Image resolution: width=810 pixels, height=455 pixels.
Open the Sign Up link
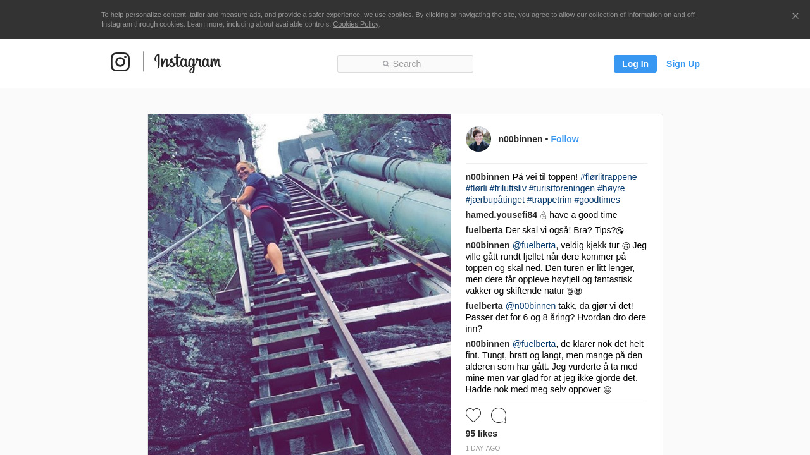click(x=683, y=64)
